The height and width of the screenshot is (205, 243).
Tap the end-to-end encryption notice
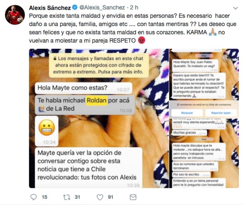tap(99, 65)
